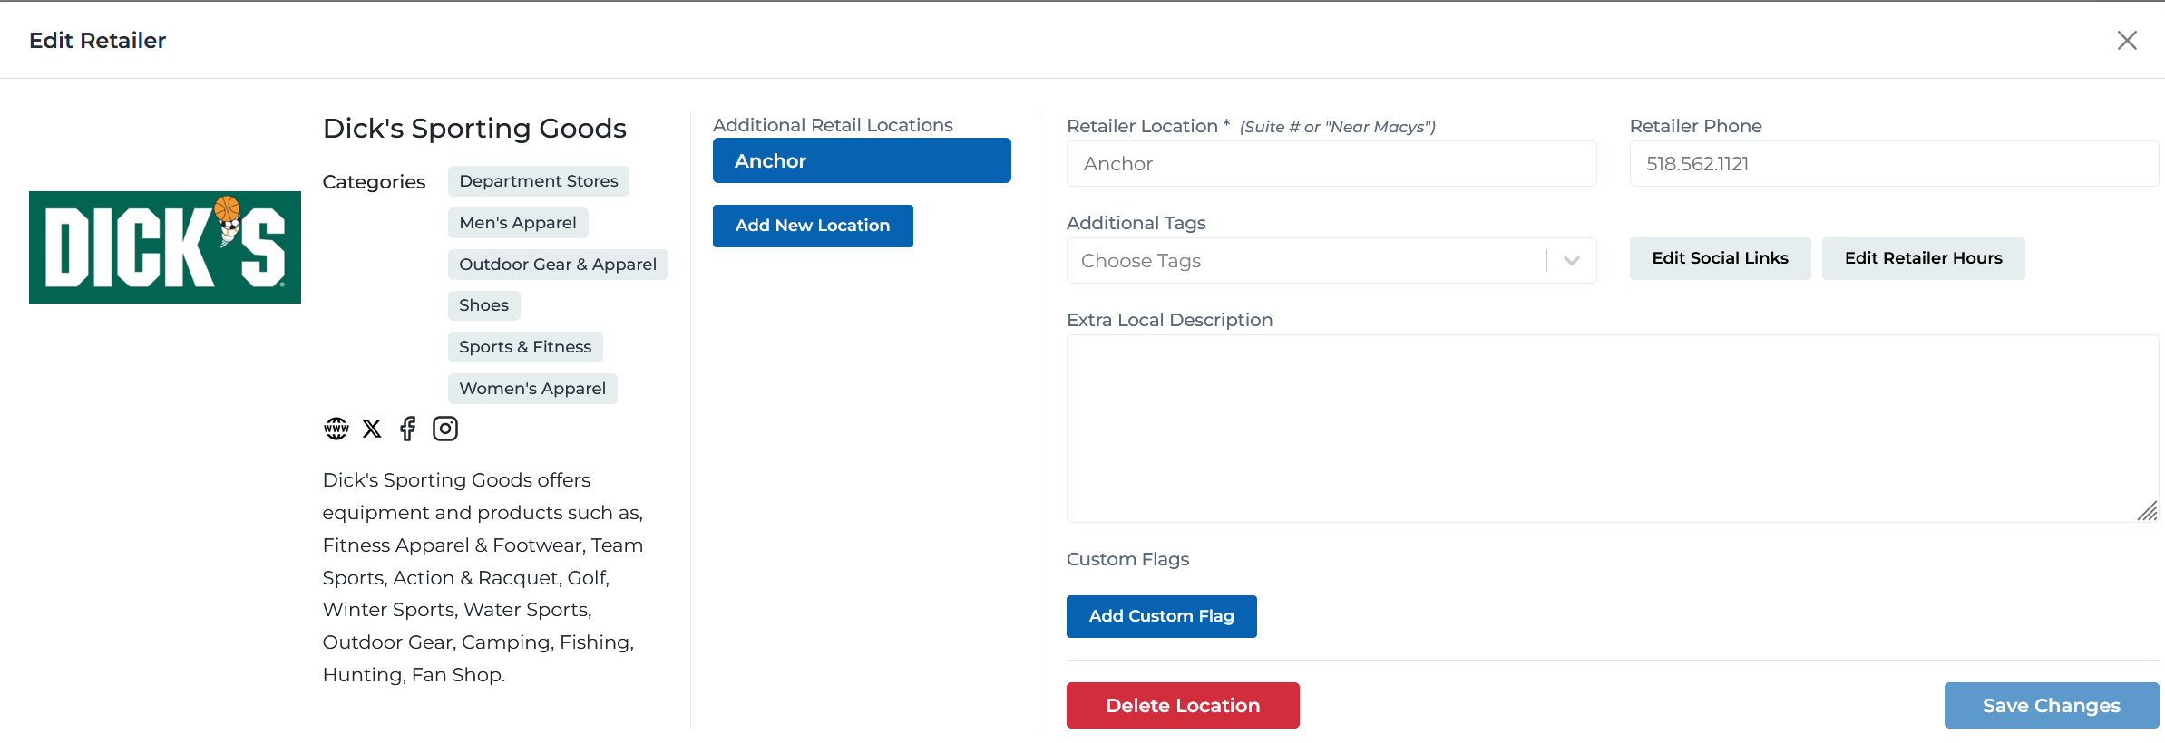Click the Edit Retailer heading

click(x=97, y=41)
